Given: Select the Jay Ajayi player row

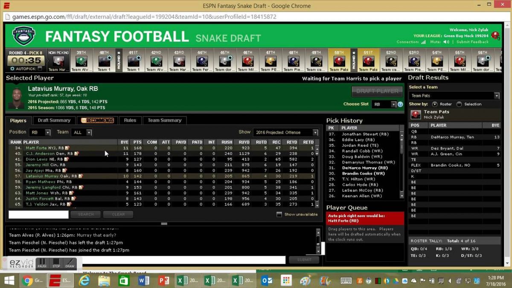Looking at the screenshot, I should tap(162, 170).
